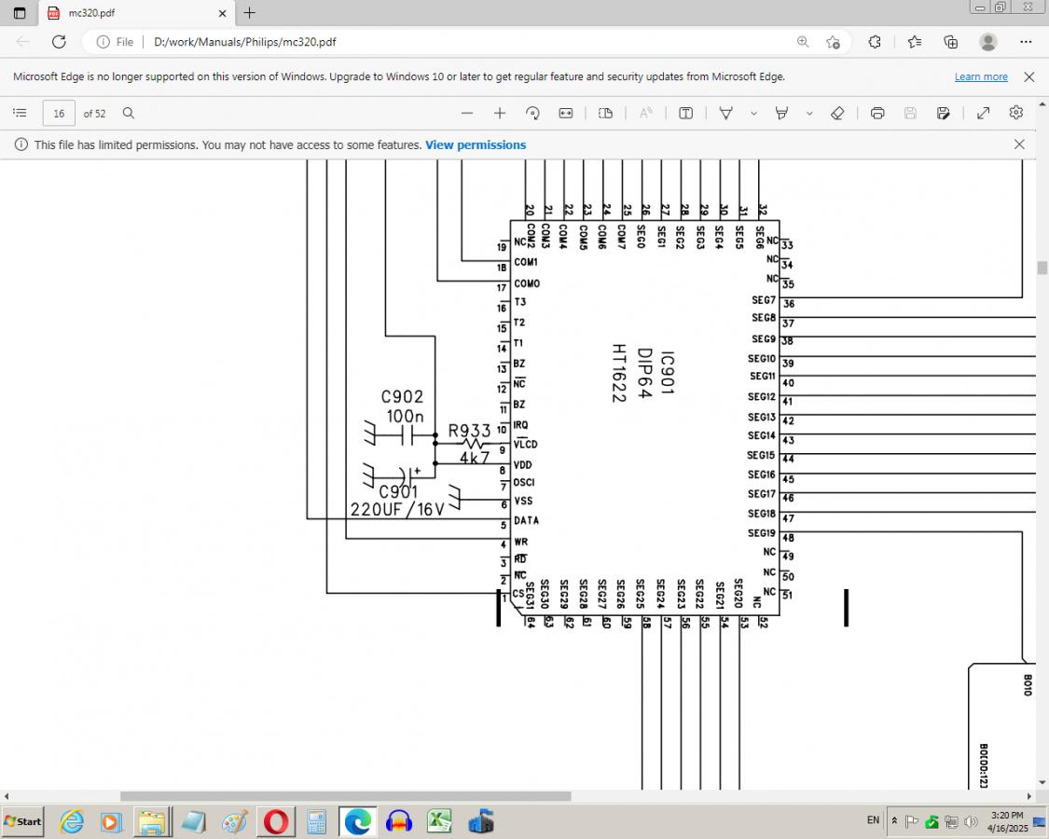Viewport: 1049px width, 839px height.
Task: Rotate the PDF page
Action: 532,113
